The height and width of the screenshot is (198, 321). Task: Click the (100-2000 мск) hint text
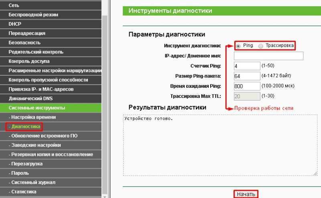(x=278, y=86)
